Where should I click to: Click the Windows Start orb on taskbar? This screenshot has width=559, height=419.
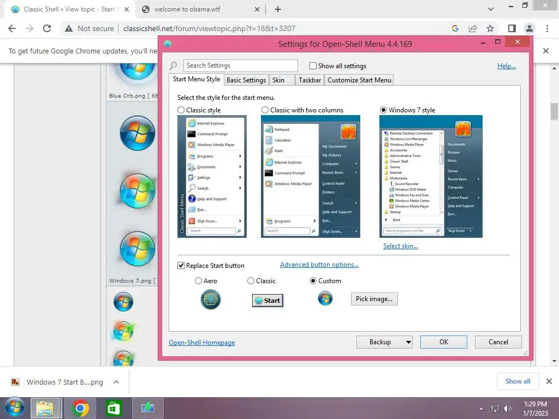pyautogui.click(x=15, y=408)
